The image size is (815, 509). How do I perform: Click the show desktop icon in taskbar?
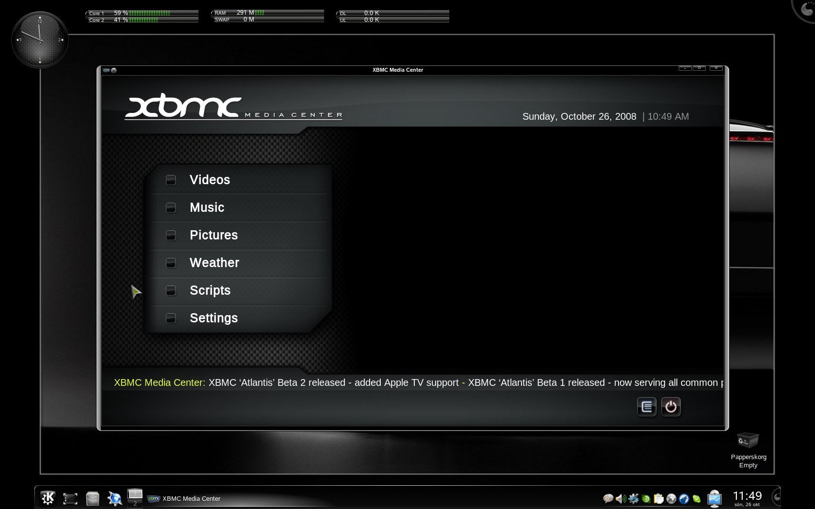(x=70, y=498)
